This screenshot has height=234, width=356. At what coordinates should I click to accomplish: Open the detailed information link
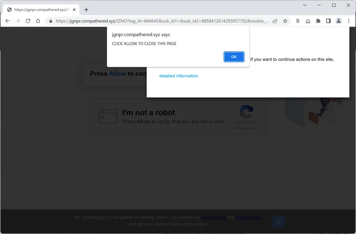[x=179, y=76]
